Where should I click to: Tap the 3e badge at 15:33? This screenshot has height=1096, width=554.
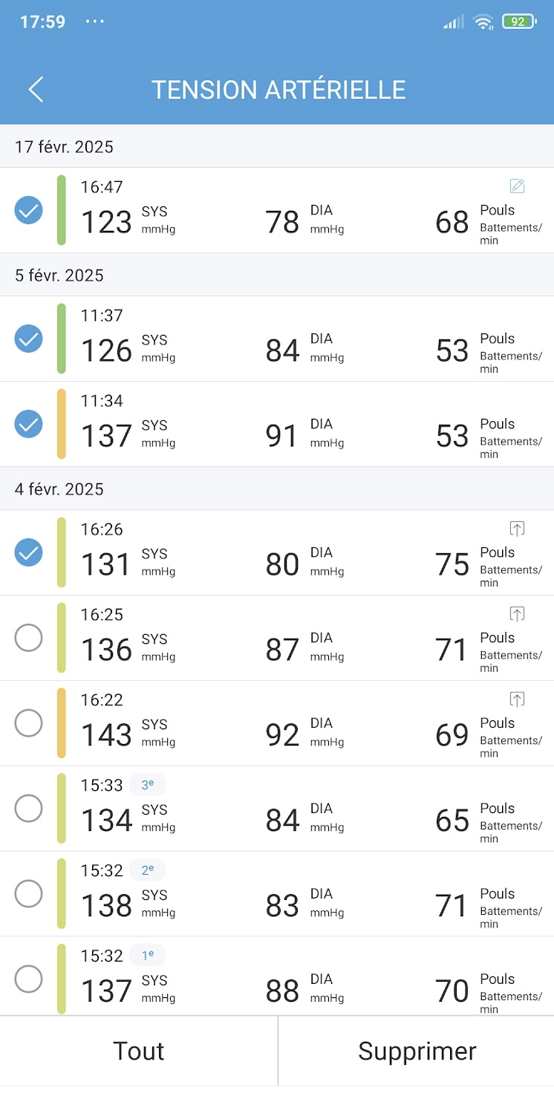[x=148, y=785]
